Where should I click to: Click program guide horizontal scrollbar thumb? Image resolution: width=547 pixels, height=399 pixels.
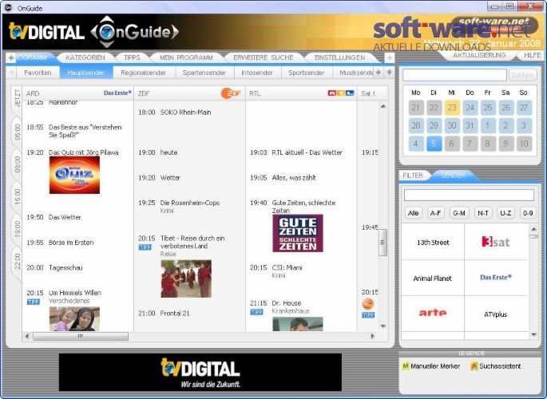point(80,336)
